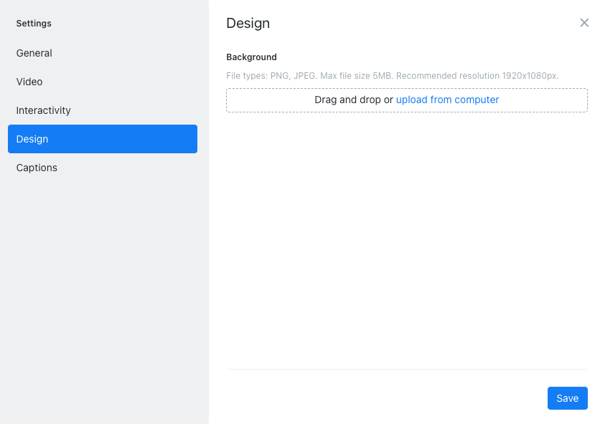The width and height of the screenshot is (600, 424).
Task: Click the Settings heading in the sidebar
Action: (x=34, y=23)
